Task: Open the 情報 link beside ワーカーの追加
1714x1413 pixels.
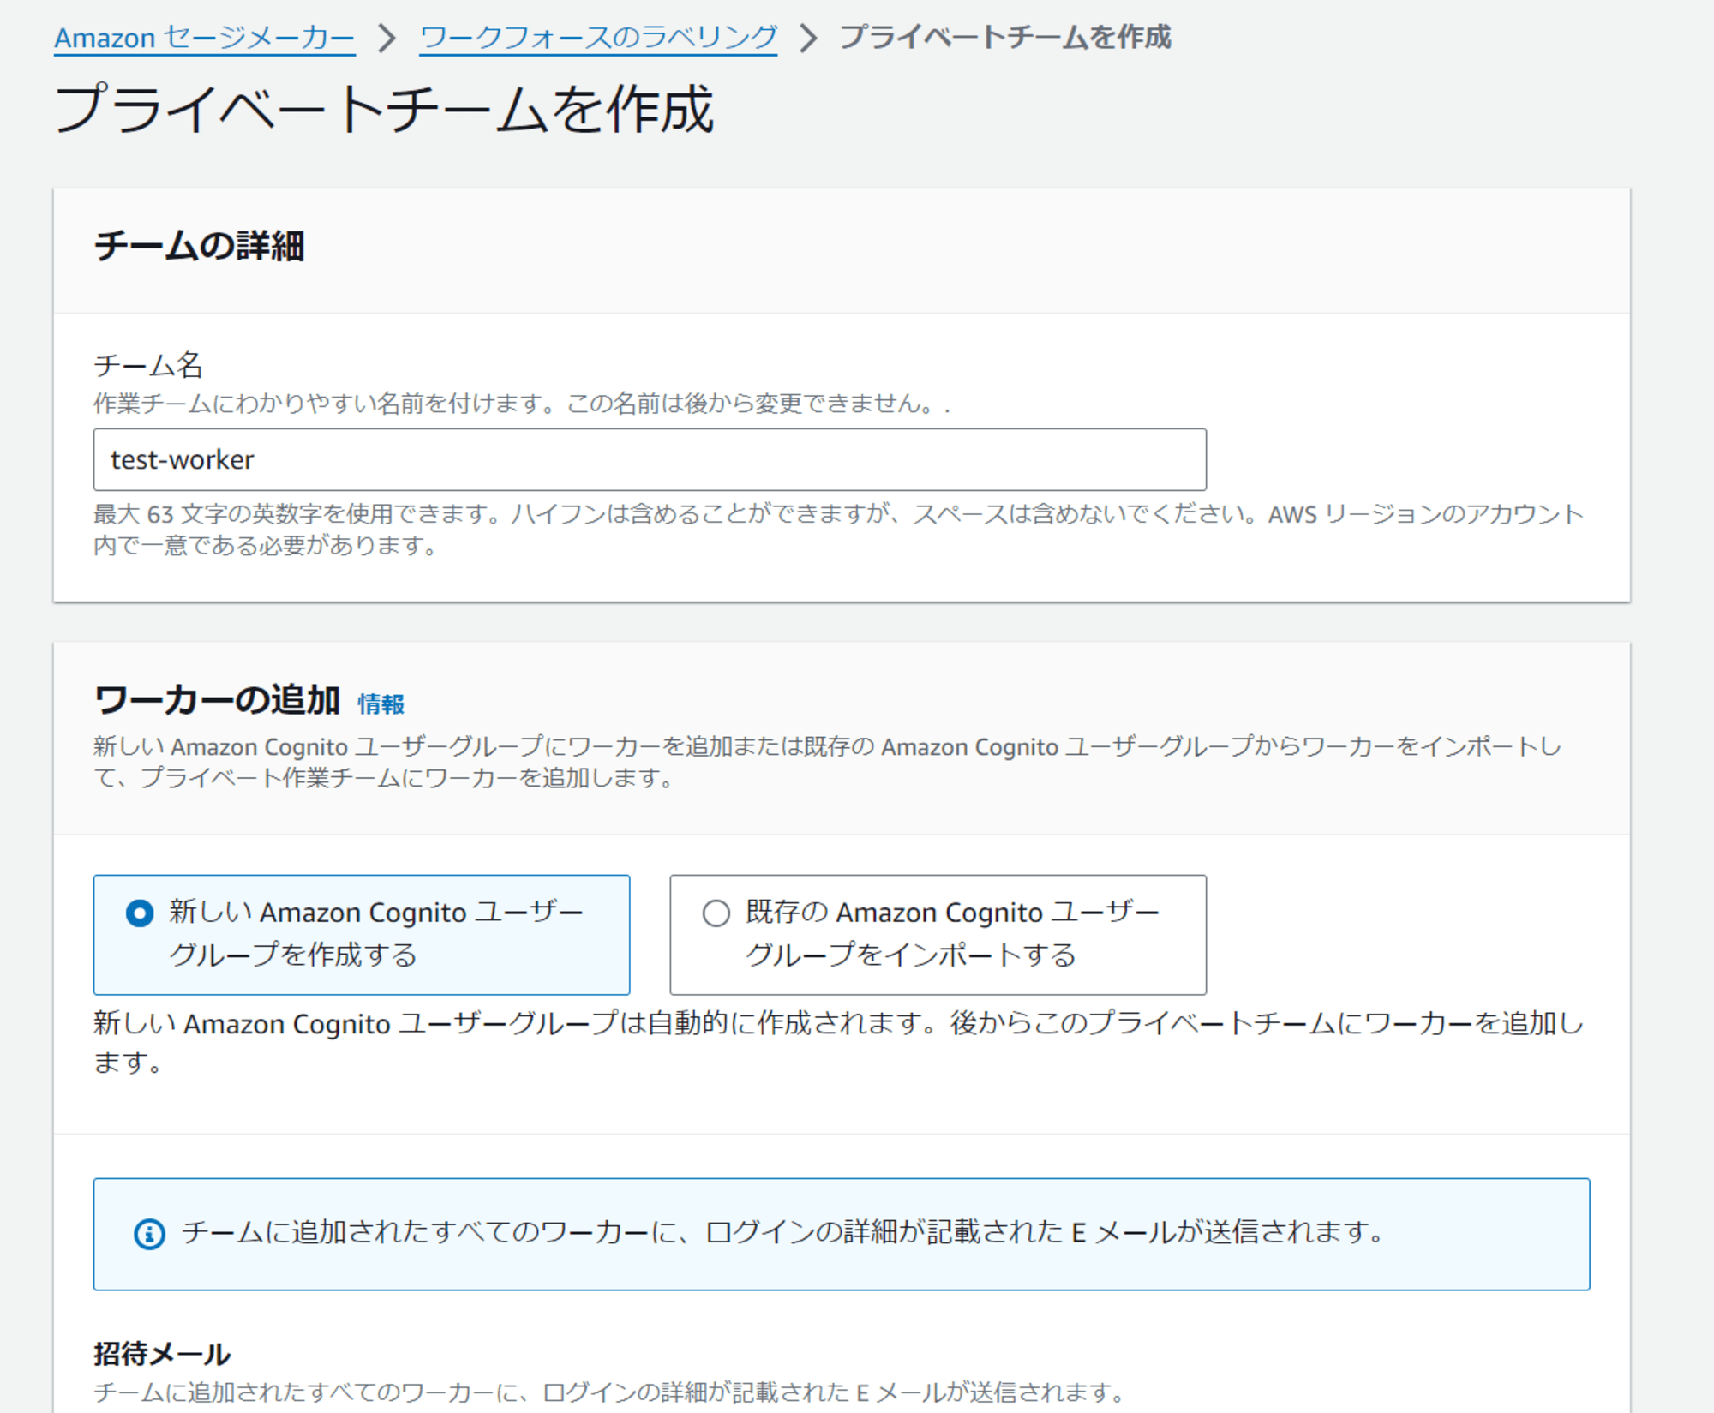Action: point(381,704)
